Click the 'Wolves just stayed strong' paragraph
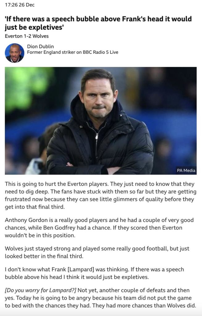The image size is (202, 316). (97, 252)
